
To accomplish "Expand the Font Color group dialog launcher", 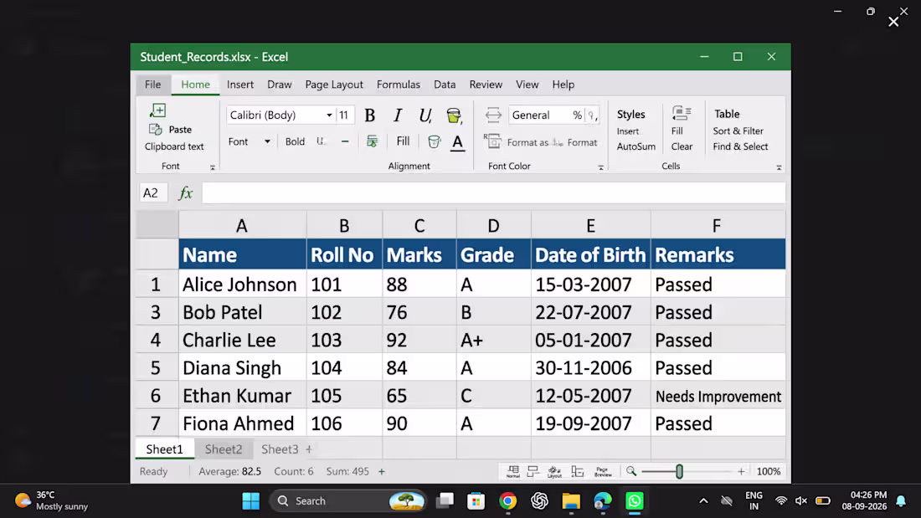I will pyautogui.click(x=600, y=167).
